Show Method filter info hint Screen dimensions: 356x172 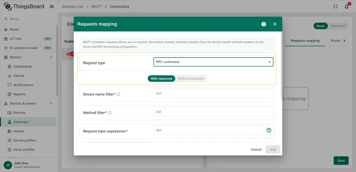[x=109, y=113]
